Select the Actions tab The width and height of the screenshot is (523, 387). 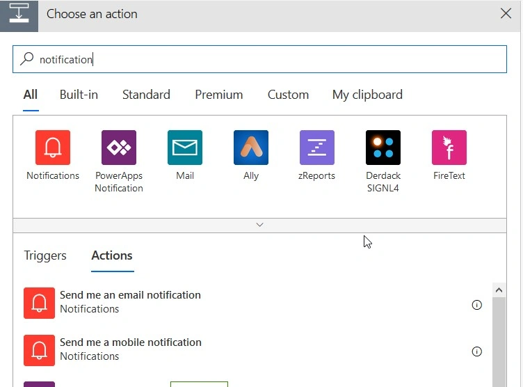tap(112, 255)
